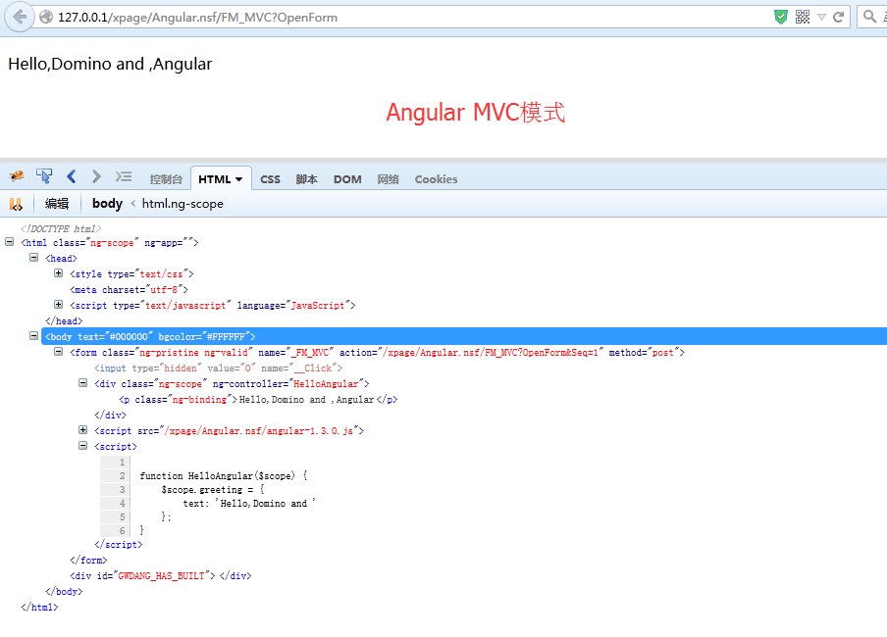Image resolution: width=887 pixels, height=637 pixels.
Task: Collapse the head node
Action: (x=34, y=258)
